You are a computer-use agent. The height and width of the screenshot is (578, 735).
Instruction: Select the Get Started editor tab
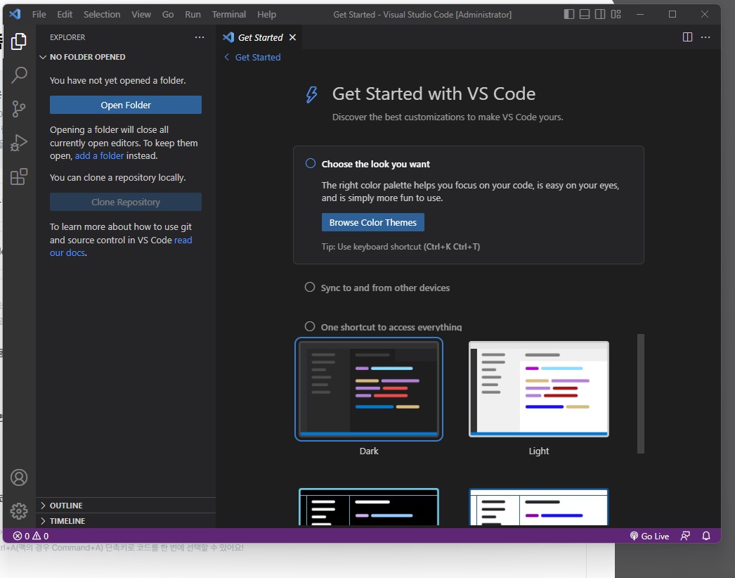260,37
